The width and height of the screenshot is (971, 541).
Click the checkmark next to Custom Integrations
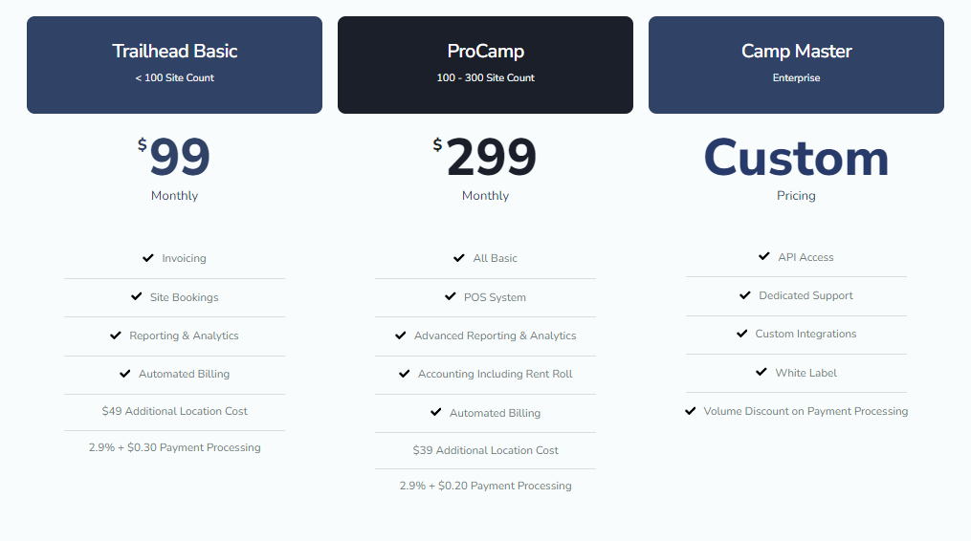pyautogui.click(x=742, y=334)
